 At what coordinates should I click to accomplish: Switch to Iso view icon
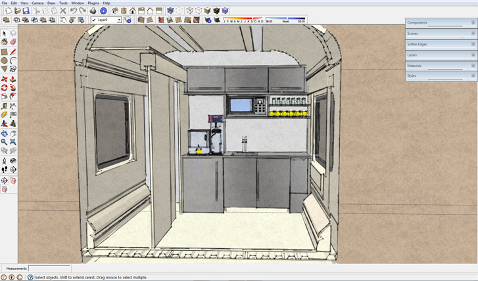point(115,11)
